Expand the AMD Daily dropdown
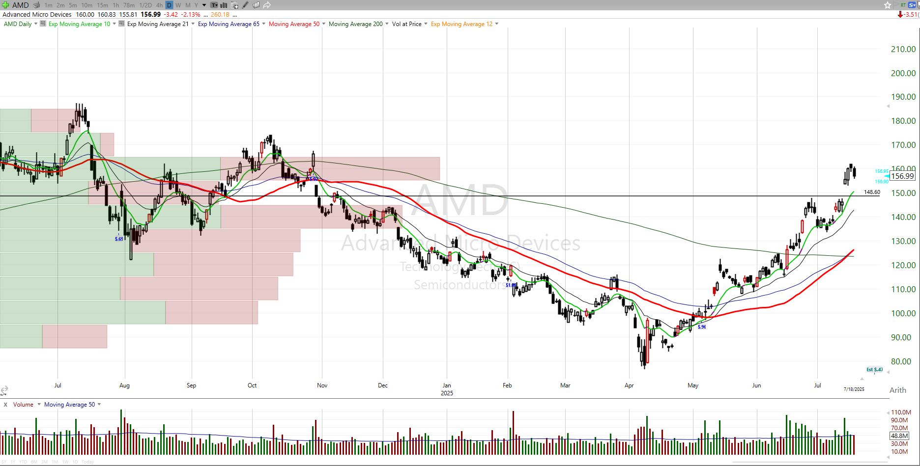The height and width of the screenshot is (466, 920). 36,24
